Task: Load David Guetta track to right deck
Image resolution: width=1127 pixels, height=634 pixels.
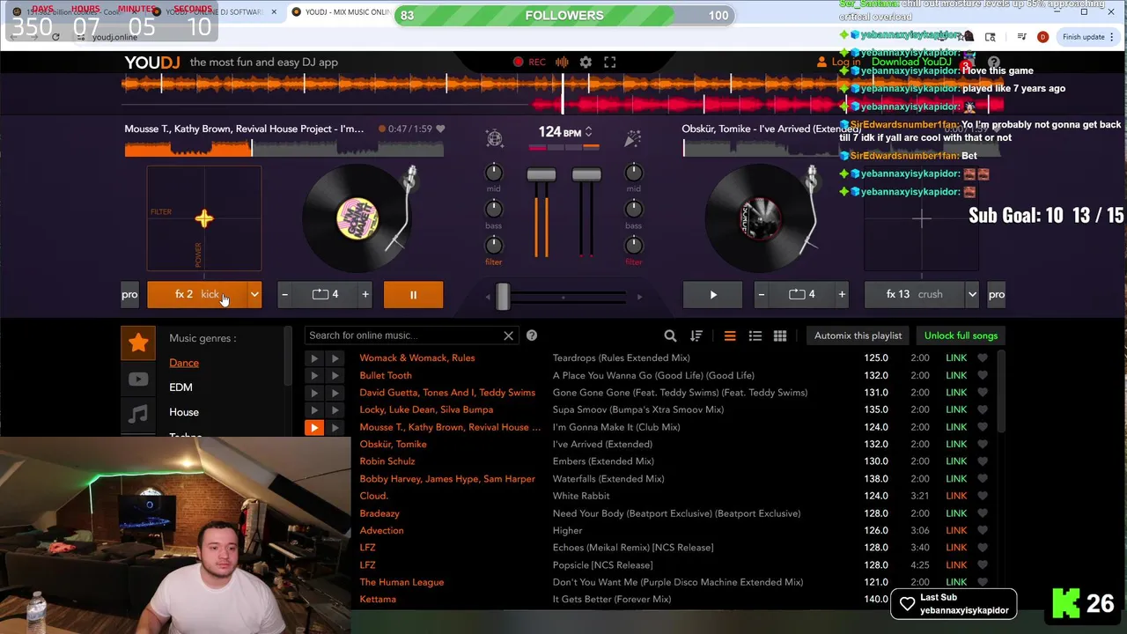Action: [335, 393]
